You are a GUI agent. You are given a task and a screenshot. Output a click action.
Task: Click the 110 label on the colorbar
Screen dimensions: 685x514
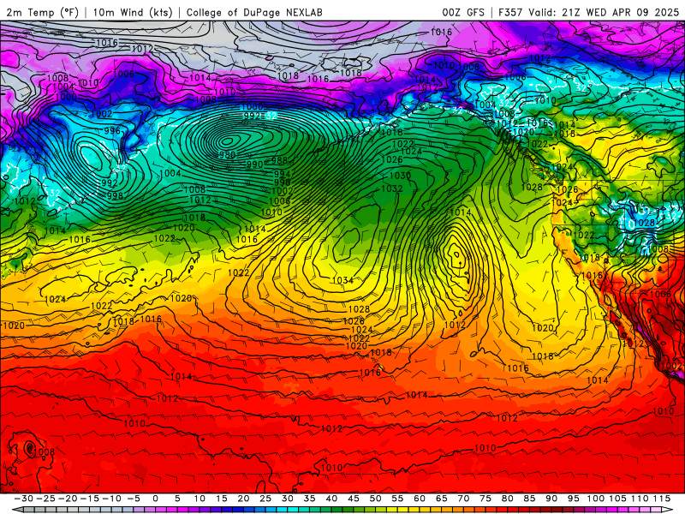[640, 499]
